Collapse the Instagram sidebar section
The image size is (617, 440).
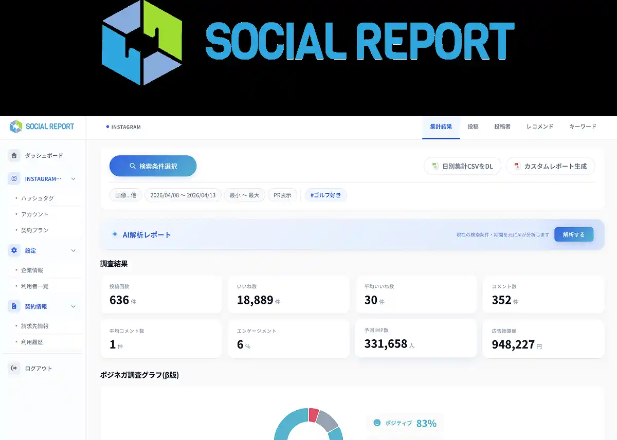pos(73,179)
